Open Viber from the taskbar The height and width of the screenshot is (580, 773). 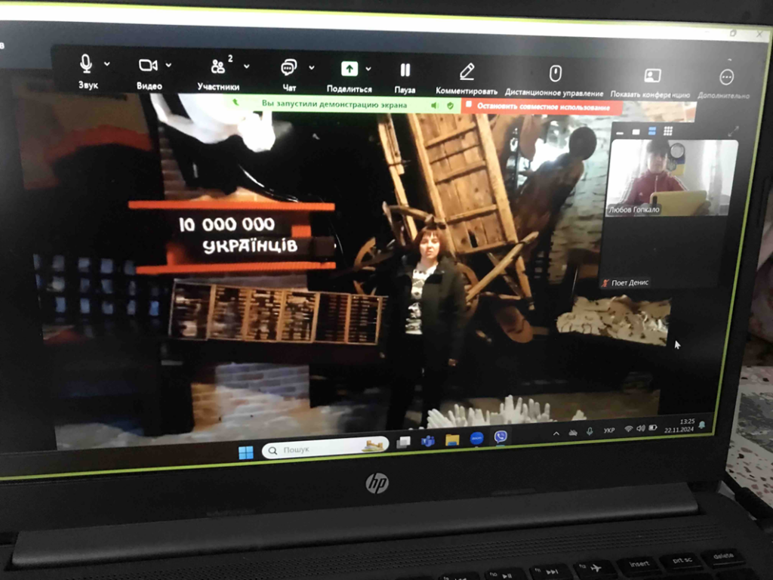(x=500, y=437)
